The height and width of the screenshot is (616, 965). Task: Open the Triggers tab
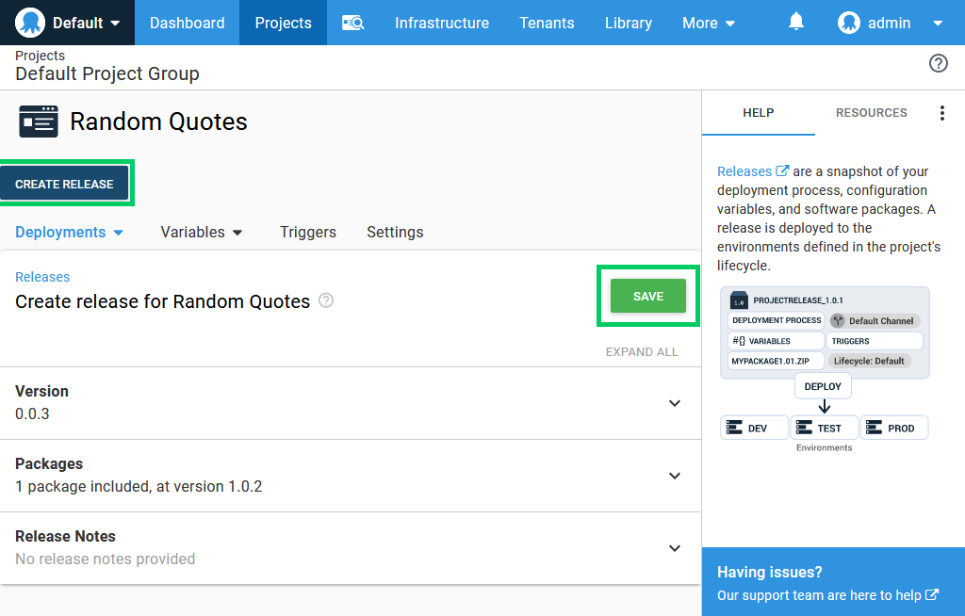(308, 232)
